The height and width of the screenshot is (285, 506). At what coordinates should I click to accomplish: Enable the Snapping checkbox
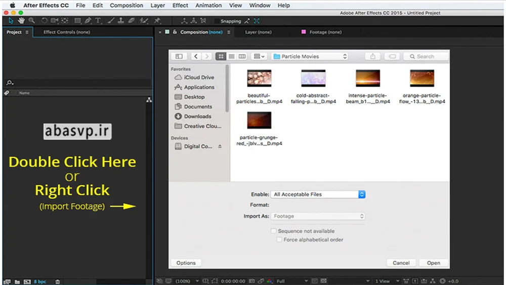(x=217, y=21)
